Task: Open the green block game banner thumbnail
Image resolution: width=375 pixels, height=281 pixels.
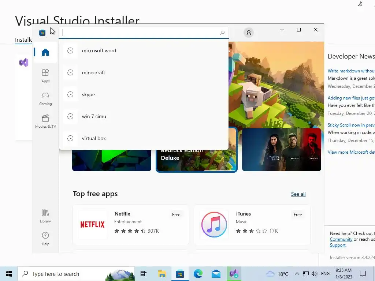Action: click(112, 161)
